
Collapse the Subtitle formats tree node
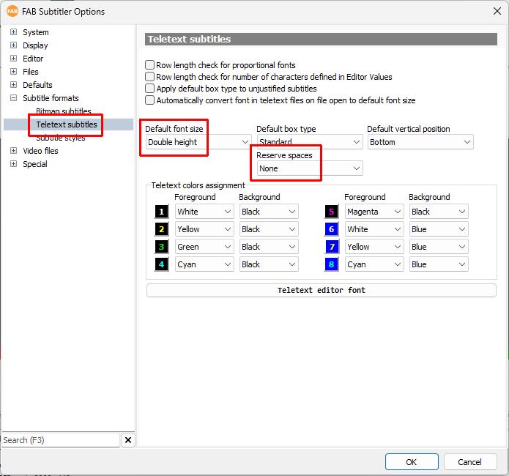(13, 97)
